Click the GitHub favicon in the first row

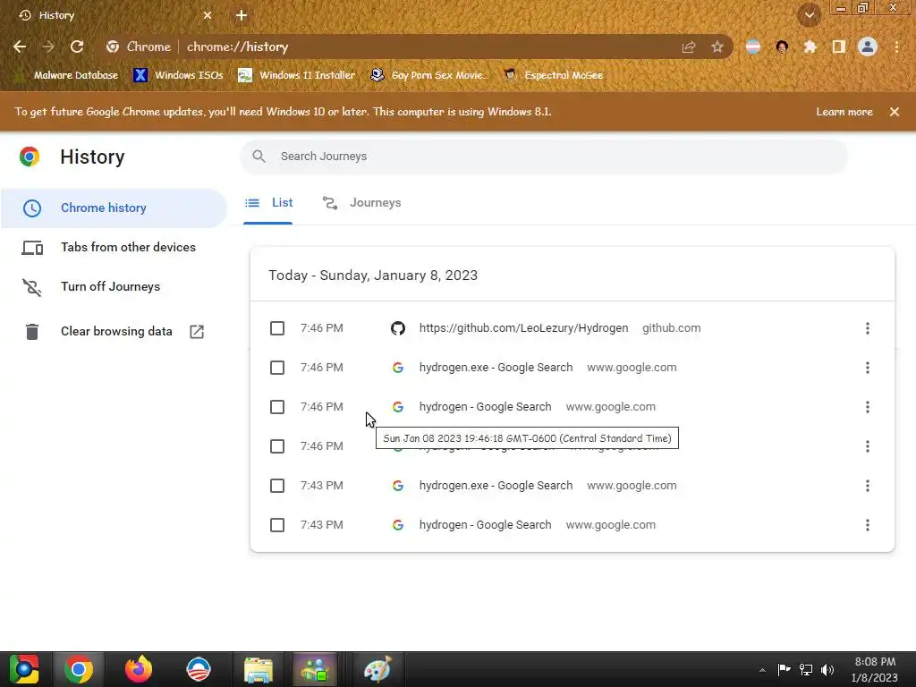(398, 328)
